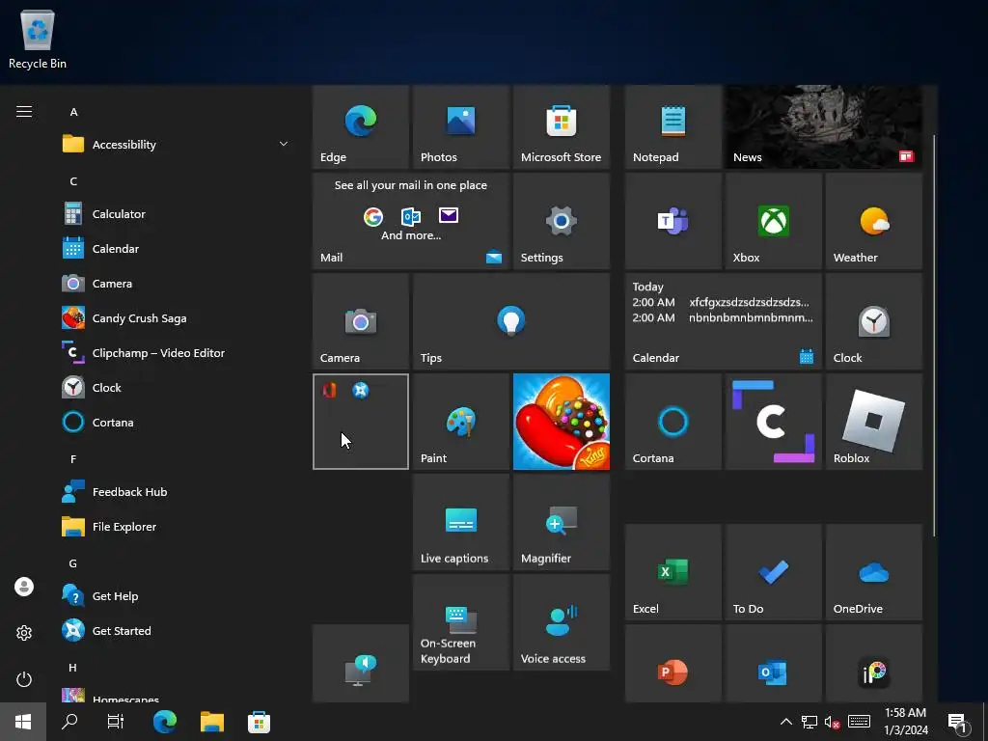Open the Power options button

pos(24,679)
